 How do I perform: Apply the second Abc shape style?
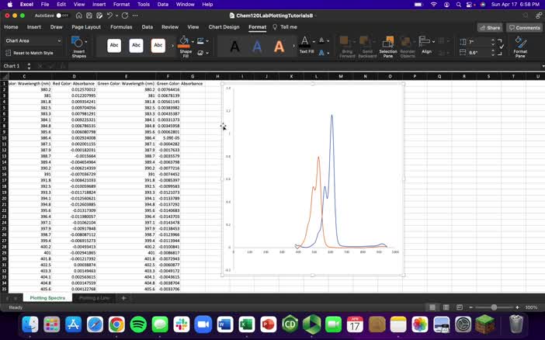click(x=136, y=46)
